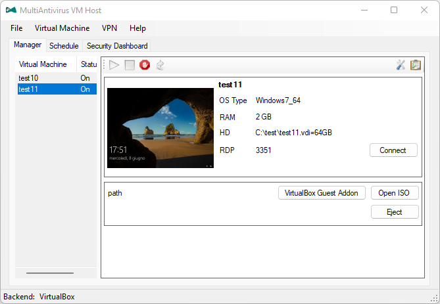Select the test10 virtual machine row
The width and height of the screenshot is (440, 304).
click(57, 78)
